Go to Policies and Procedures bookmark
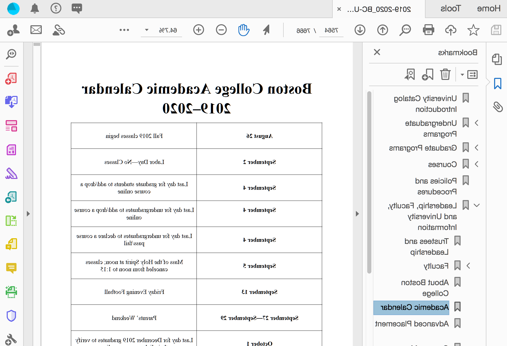507x346 pixels. (x=436, y=186)
